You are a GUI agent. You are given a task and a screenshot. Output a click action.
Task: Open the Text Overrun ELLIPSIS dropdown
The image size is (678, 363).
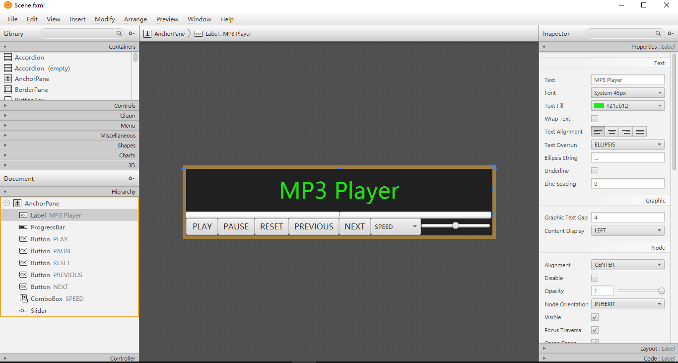[x=627, y=145]
